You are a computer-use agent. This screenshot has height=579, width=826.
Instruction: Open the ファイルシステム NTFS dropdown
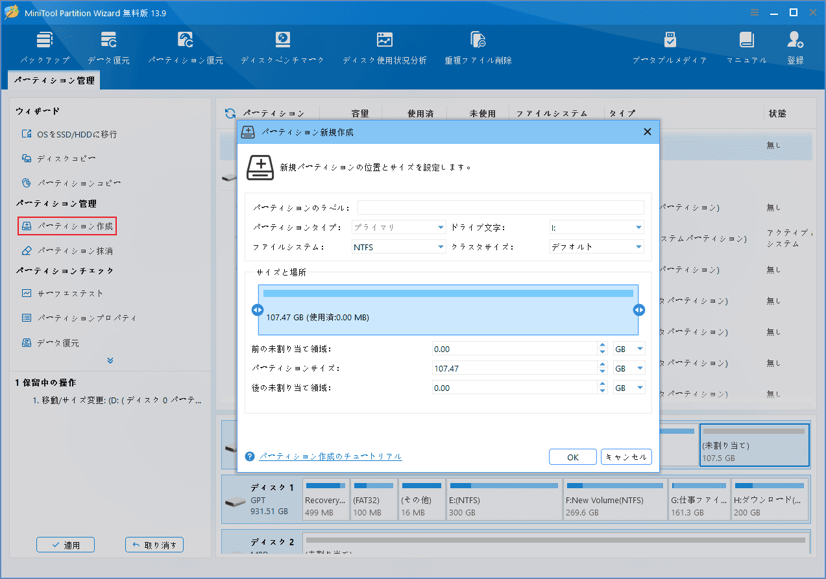tap(399, 247)
